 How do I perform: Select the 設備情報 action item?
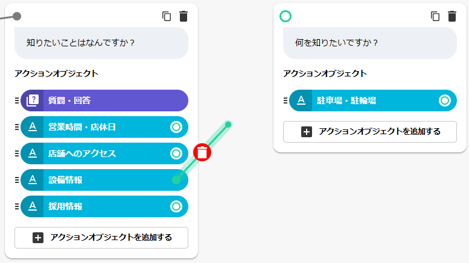[97, 180]
